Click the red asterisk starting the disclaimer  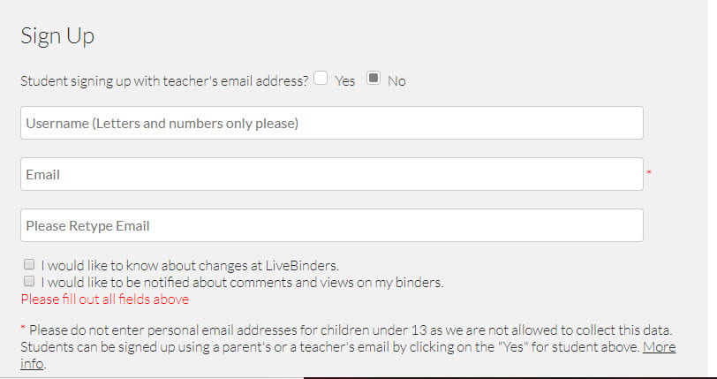pyautogui.click(x=22, y=329)
